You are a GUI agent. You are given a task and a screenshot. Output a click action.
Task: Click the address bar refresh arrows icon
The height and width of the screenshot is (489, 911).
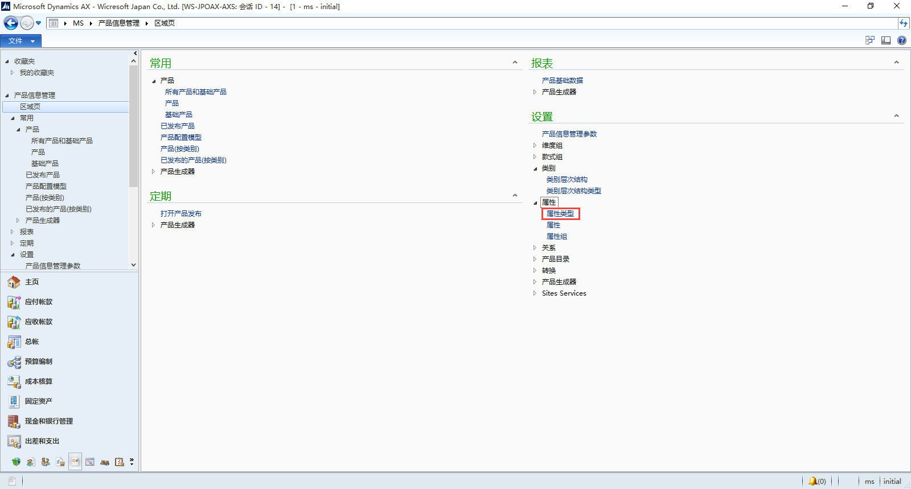coord(903,23)
